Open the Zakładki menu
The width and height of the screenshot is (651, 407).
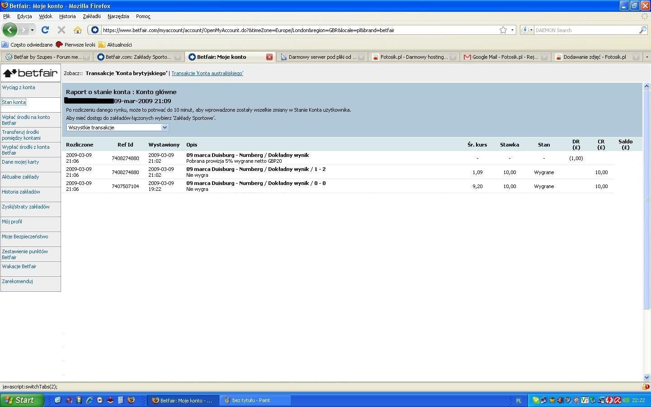(92, 16)
